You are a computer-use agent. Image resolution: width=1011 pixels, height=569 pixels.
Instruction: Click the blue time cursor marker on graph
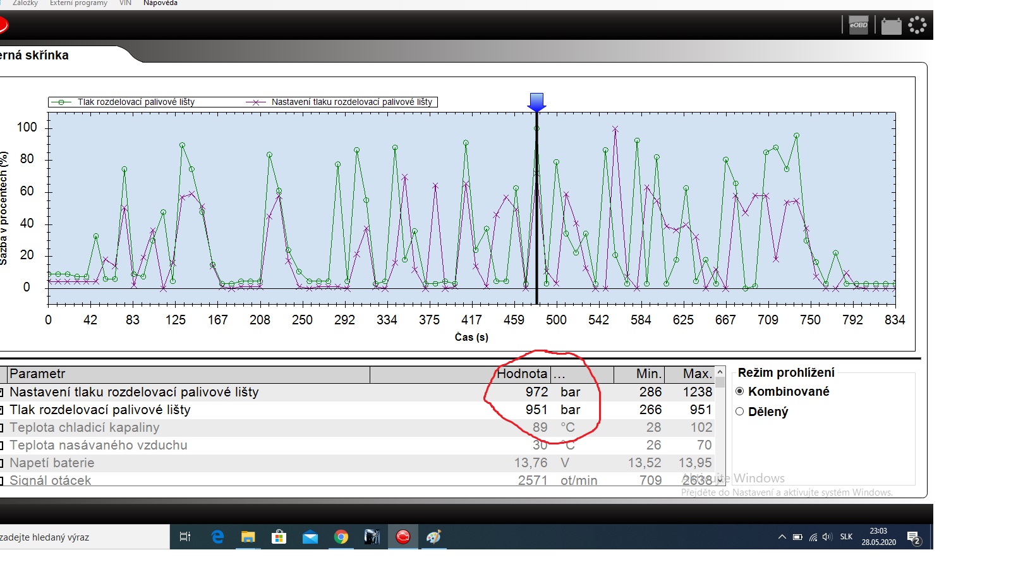536,102
